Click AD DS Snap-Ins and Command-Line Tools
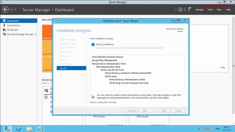Viewport: 235px width, 132px height. 129,83
